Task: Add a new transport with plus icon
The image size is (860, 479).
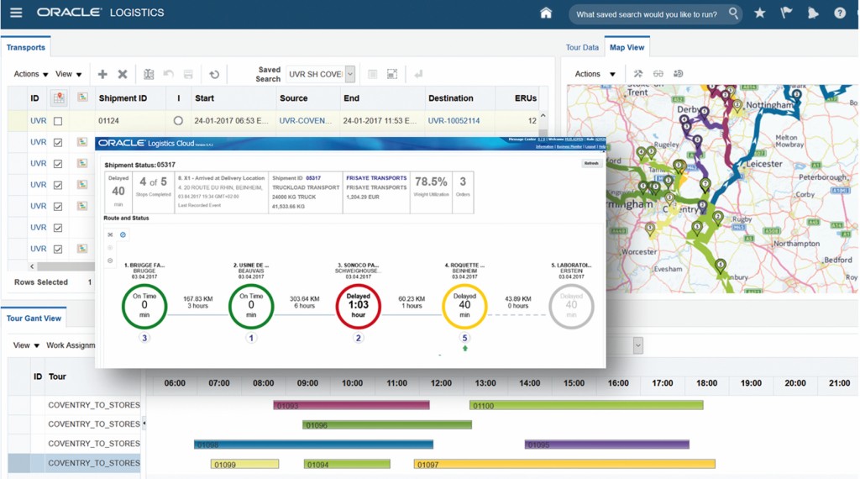Action: [x=102, y=75]
